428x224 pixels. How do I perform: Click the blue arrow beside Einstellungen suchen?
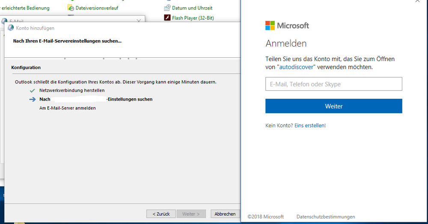pos(33,99)
